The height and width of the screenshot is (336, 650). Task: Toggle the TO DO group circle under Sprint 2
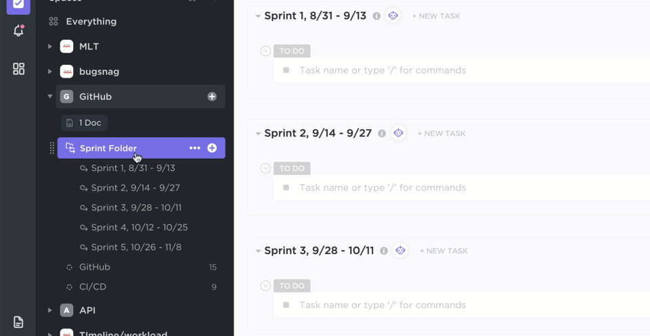click(x=265, y=168)
